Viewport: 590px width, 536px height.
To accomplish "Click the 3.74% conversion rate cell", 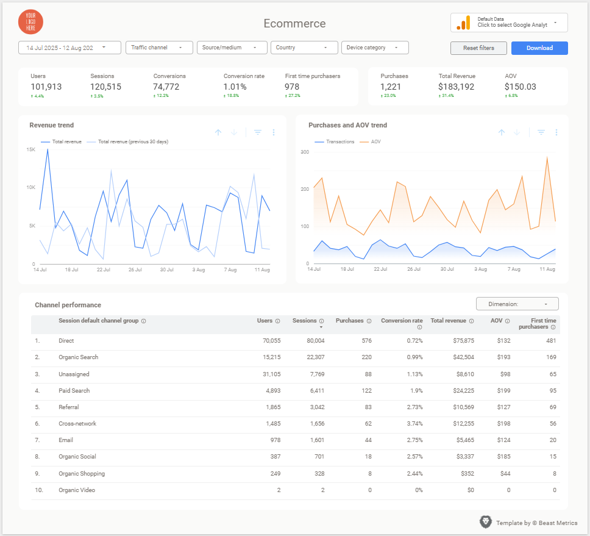I will tap(414, 424).
